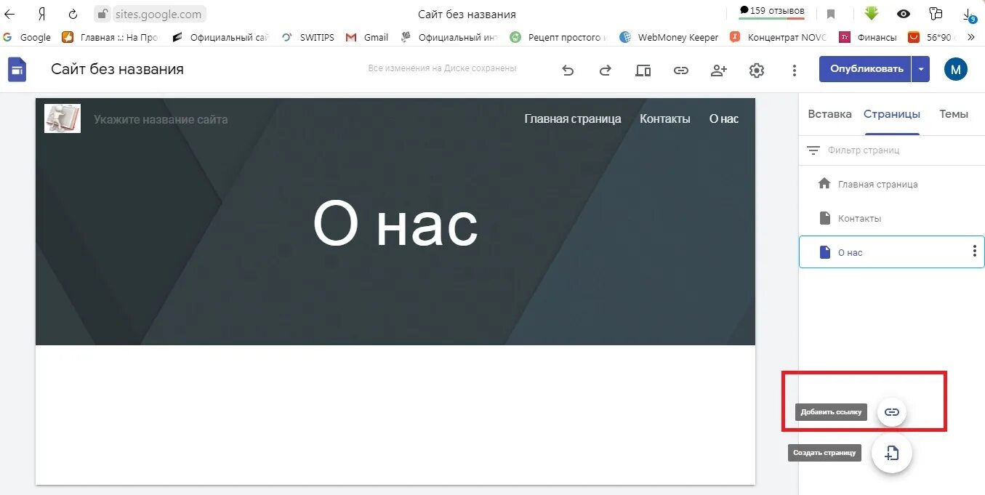
Task: Switch to the Темы tab
Action: coord(954,114)
